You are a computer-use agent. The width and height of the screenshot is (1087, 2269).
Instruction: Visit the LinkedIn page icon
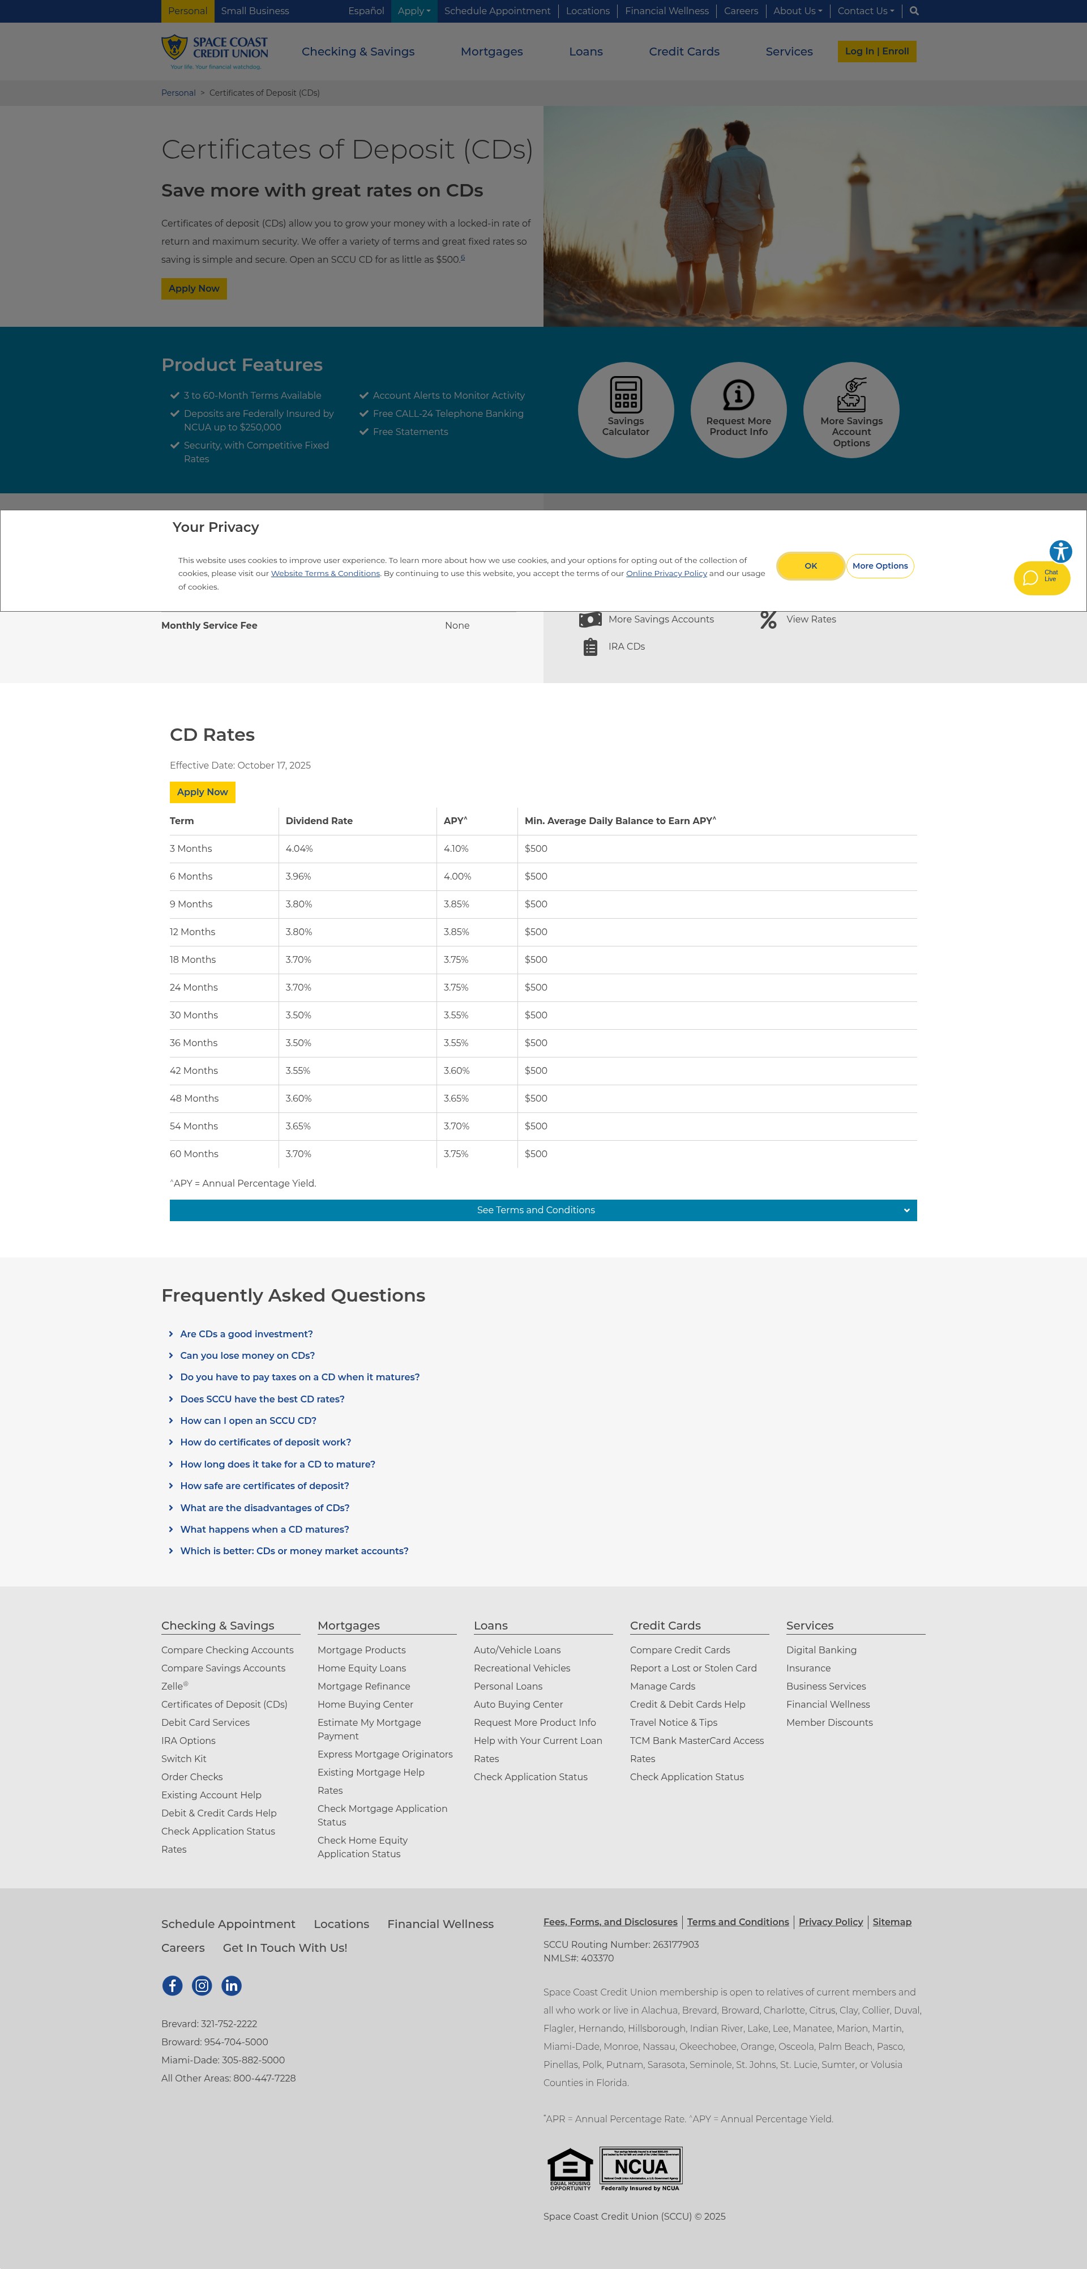click(x=232, y=1985)
